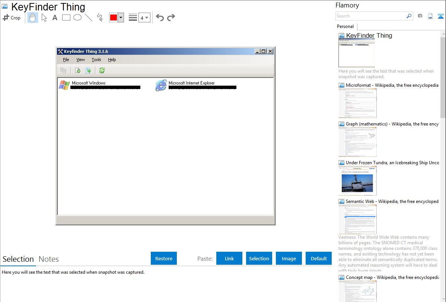Image resolution: width=446 pixels, height=302 pixels.
Task: Maximize the Keyfinder Thing window
Action: click(x=264, y=51)
